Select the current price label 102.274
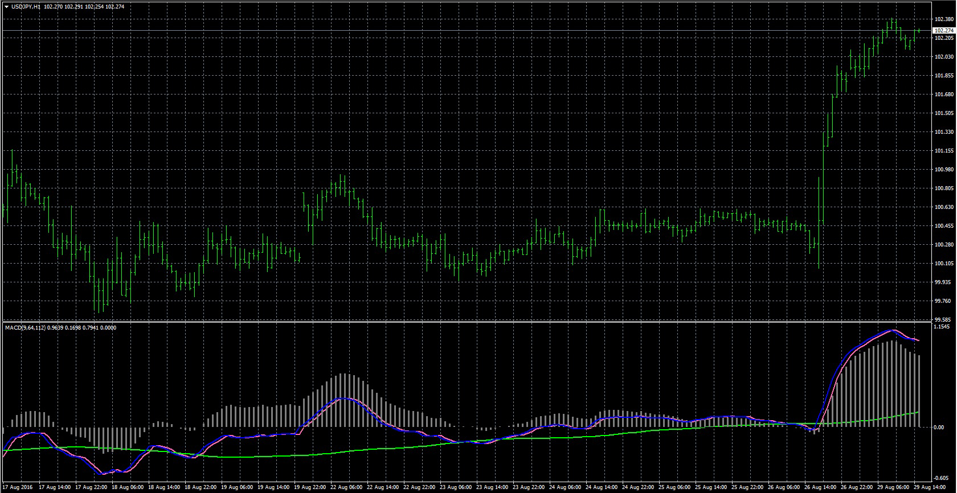957x493 pixels. click(x=944, y=30)
